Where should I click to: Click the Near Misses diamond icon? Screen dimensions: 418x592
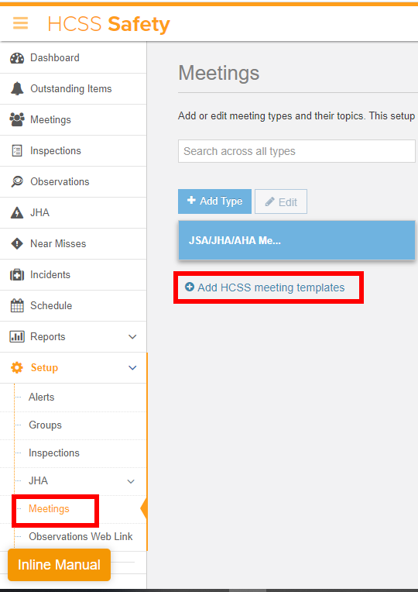[x=17, y=243]
